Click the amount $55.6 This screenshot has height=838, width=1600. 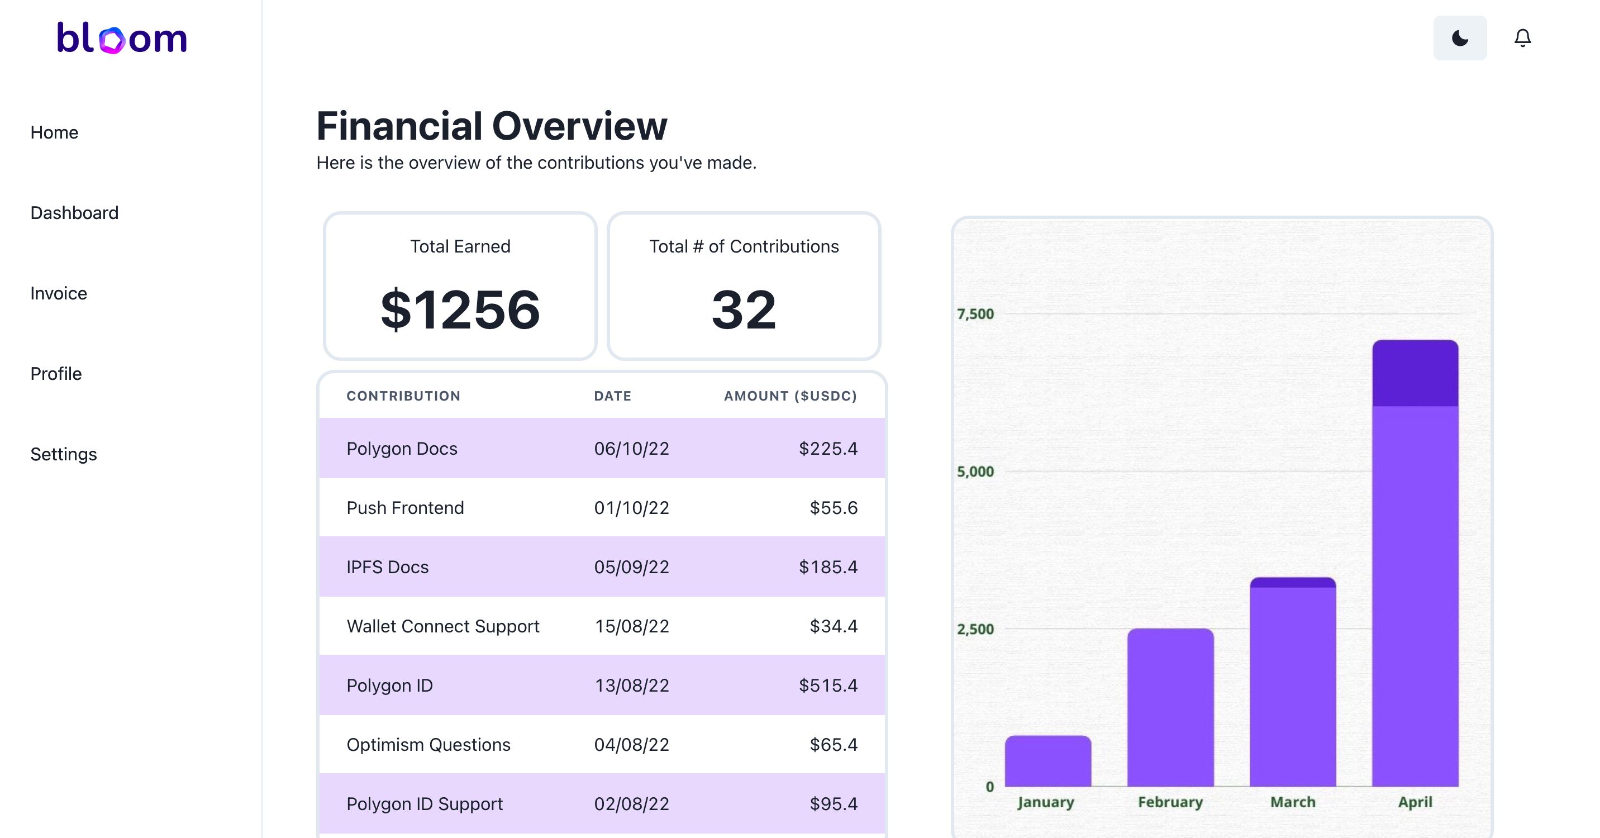(x=834, y=507)
